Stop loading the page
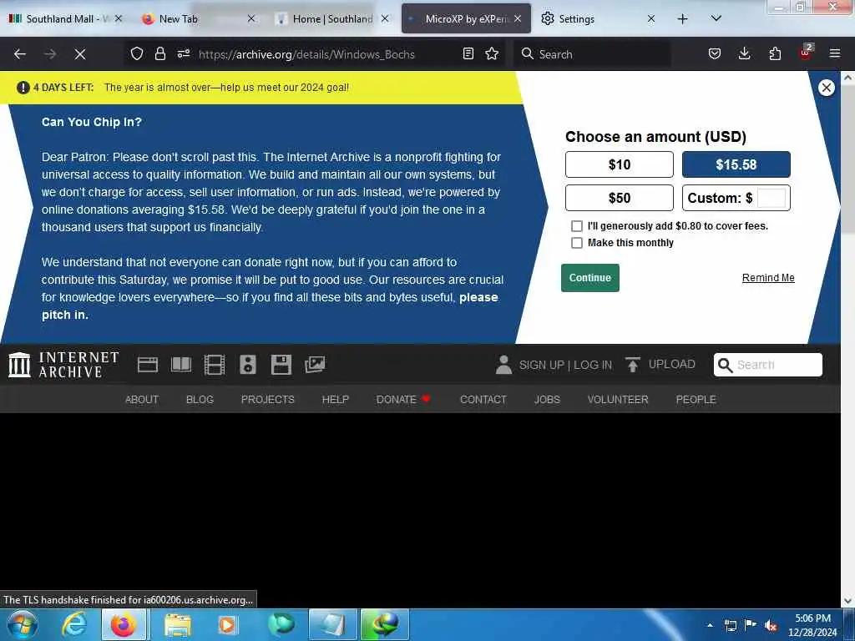This screenshot has height=641, width=855. pyautogui.click(x=80, y=54)
